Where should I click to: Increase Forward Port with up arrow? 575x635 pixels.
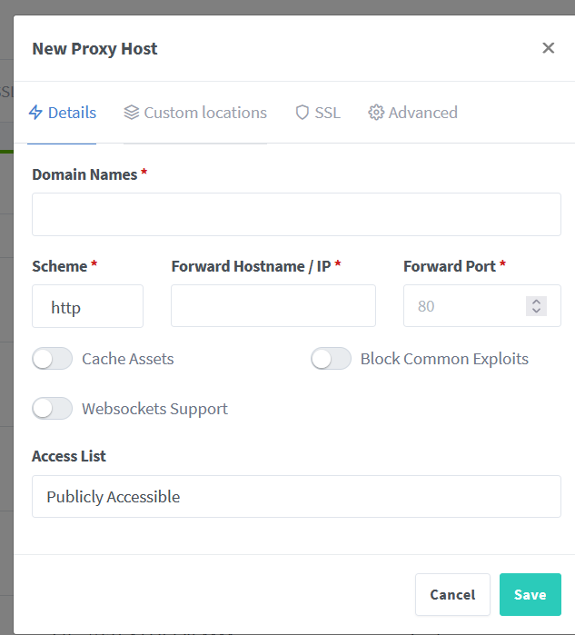(536, 302)
